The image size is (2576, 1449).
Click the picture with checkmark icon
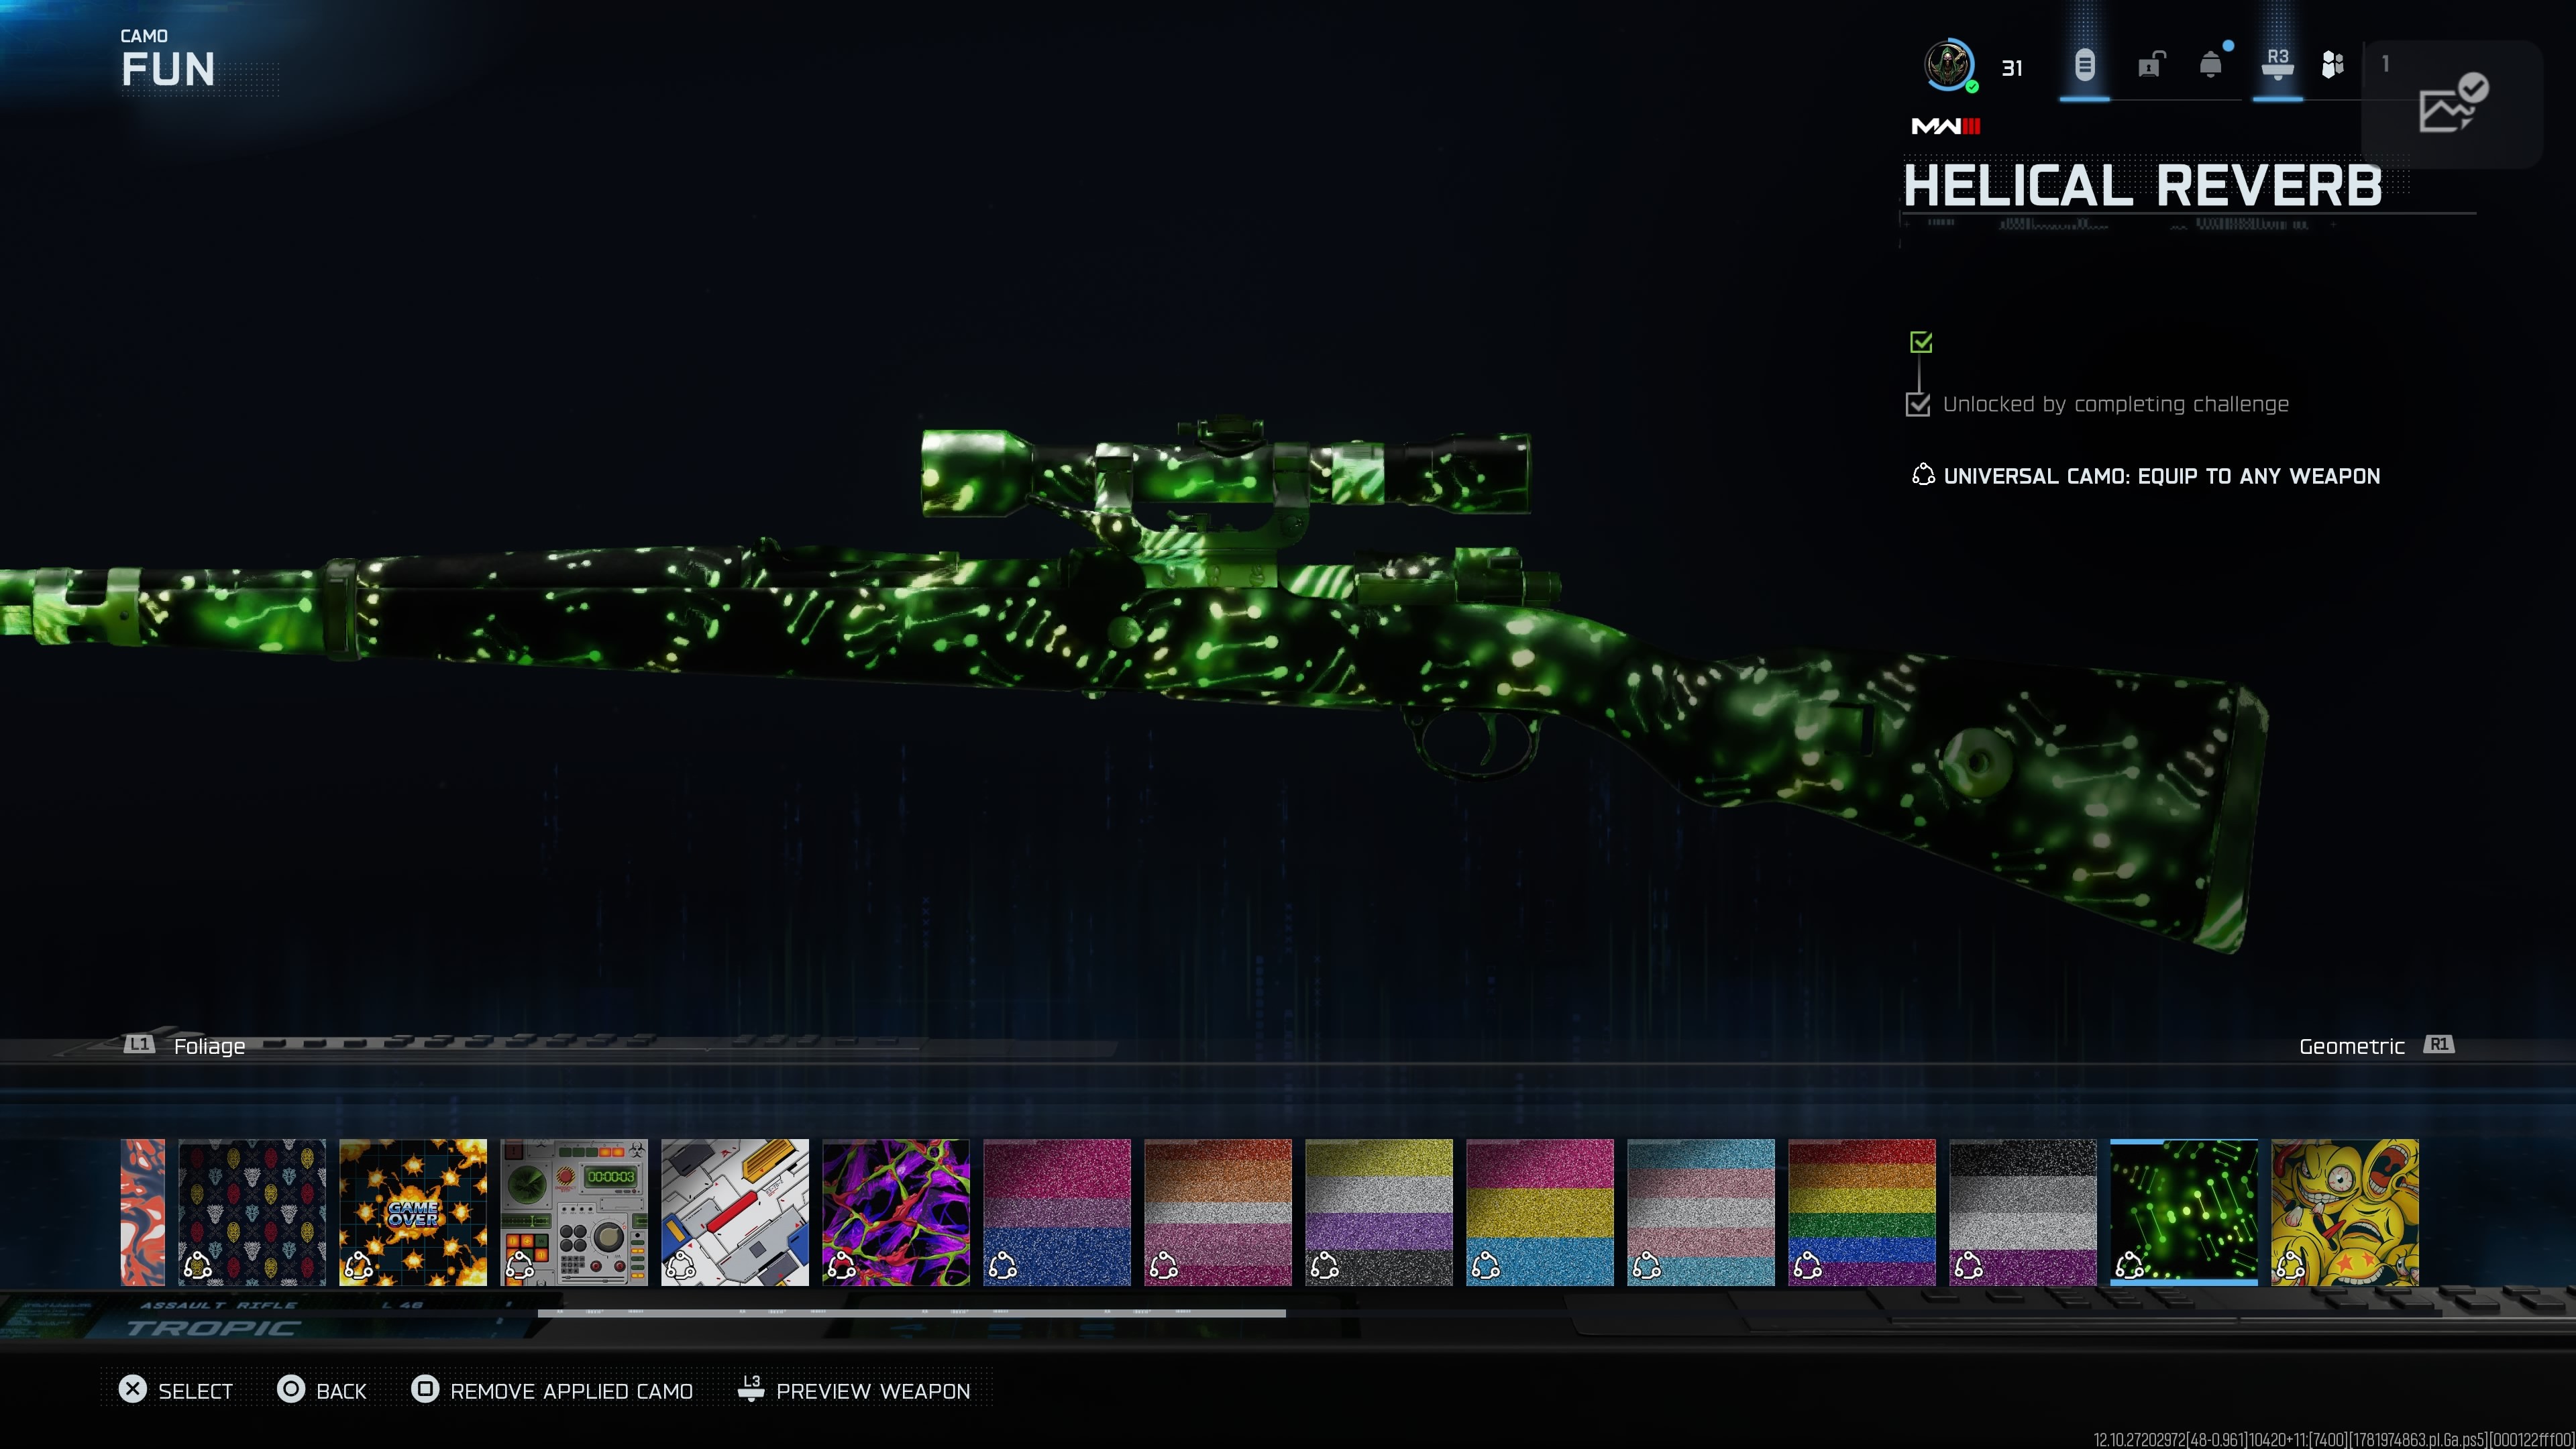[2453, 103]
